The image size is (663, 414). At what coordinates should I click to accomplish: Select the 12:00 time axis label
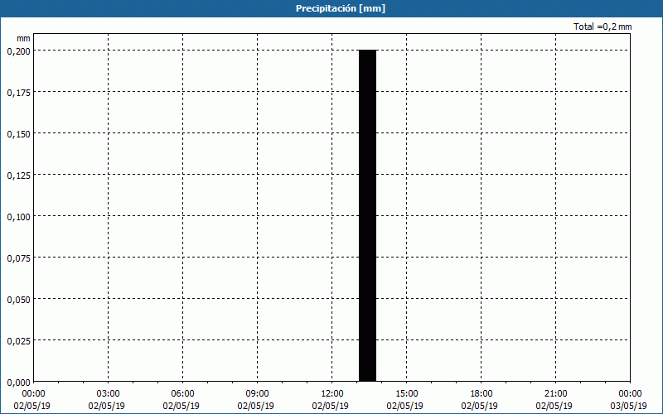coord(331,394)
